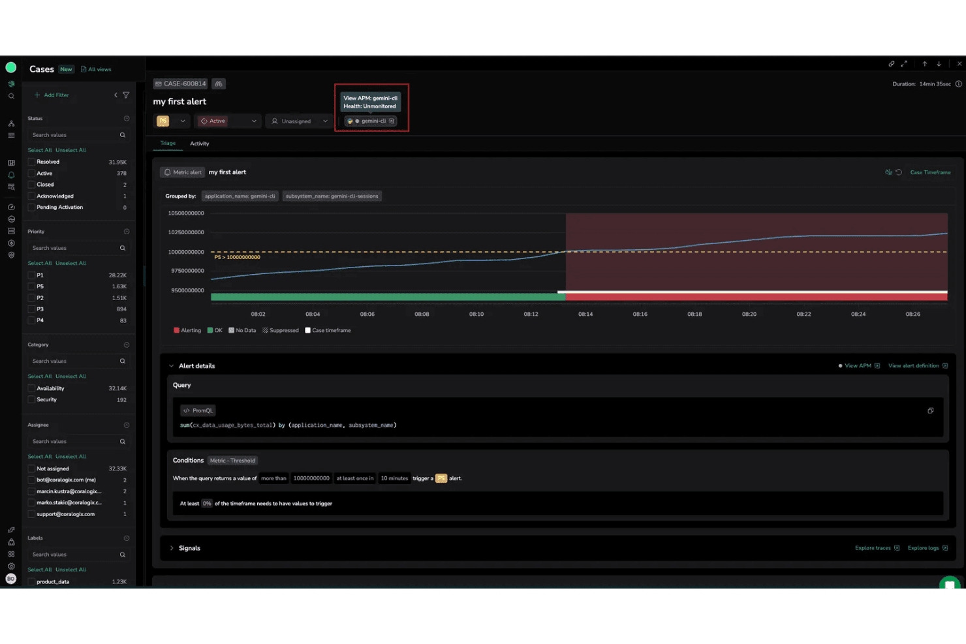Screen dimensions: 966x644
Task: Open the search icon in the left navigation rail
Action: point(11,97)
